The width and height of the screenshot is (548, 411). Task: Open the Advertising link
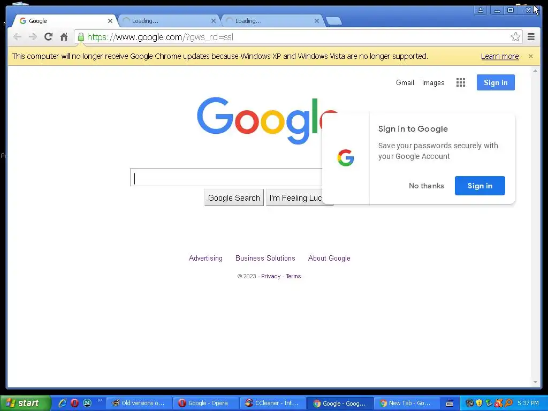[205, 258]
